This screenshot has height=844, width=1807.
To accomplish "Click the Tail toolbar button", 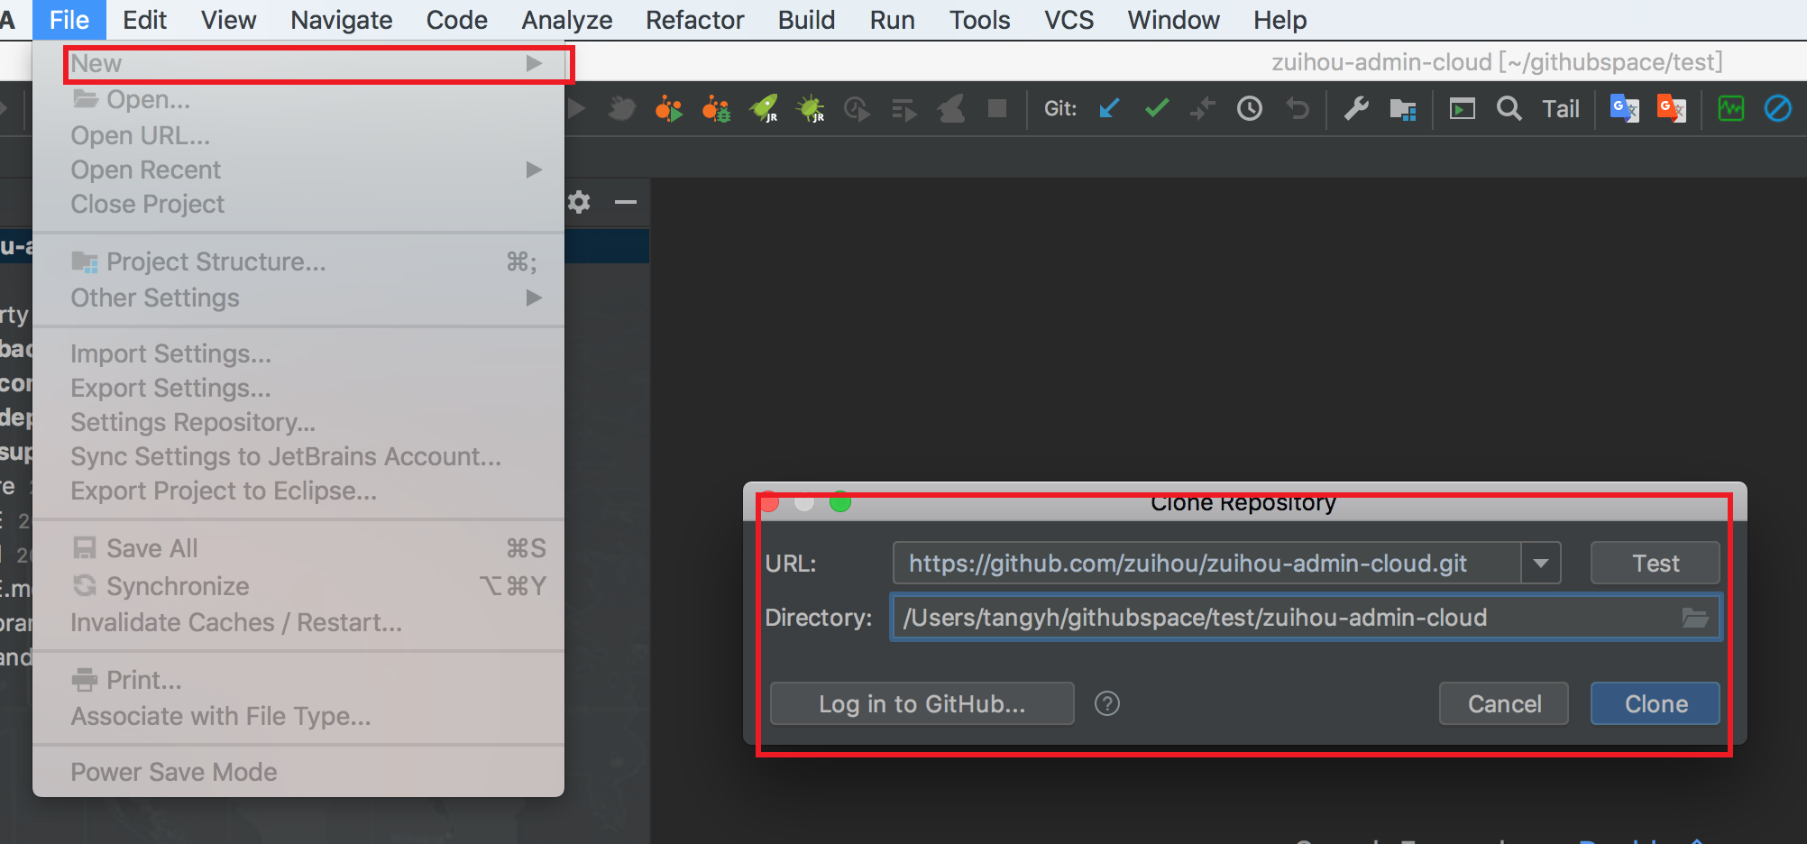I will (1561, 109).
